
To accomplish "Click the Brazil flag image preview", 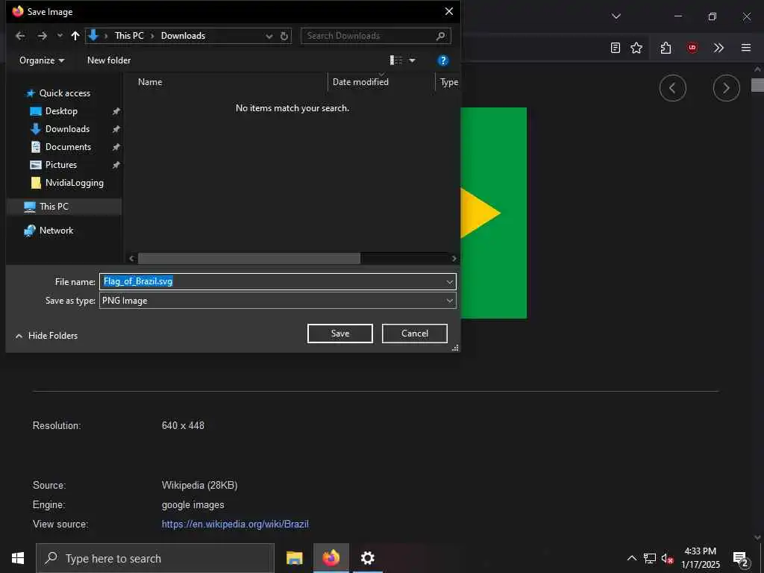I will pyautogui.click(x=494, y=213).
